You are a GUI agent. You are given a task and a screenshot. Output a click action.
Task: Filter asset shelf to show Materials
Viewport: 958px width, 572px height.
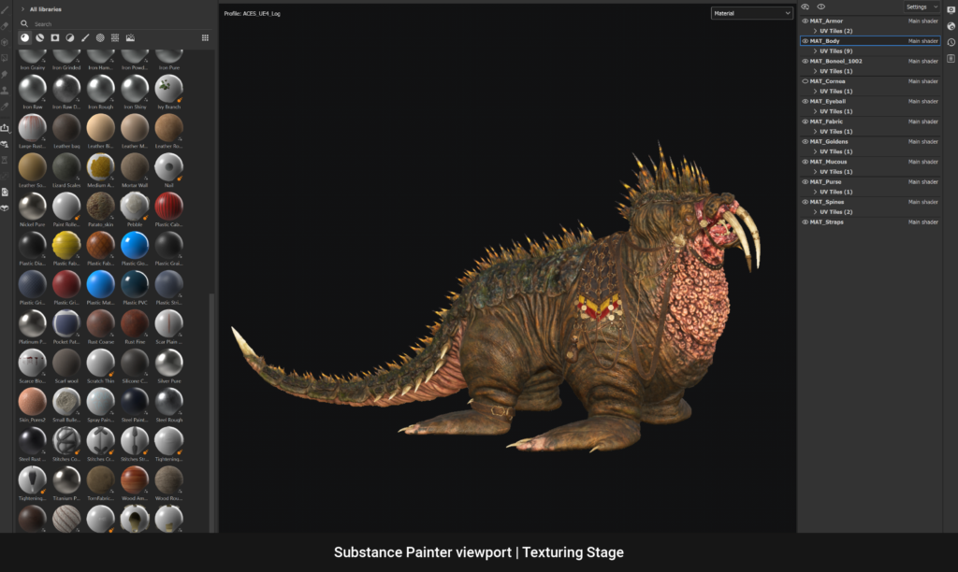tap(24, 37)
